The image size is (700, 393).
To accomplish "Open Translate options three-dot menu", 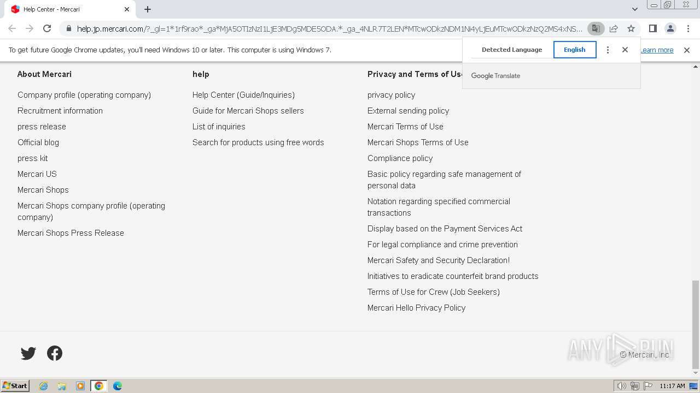I will 608,50.
